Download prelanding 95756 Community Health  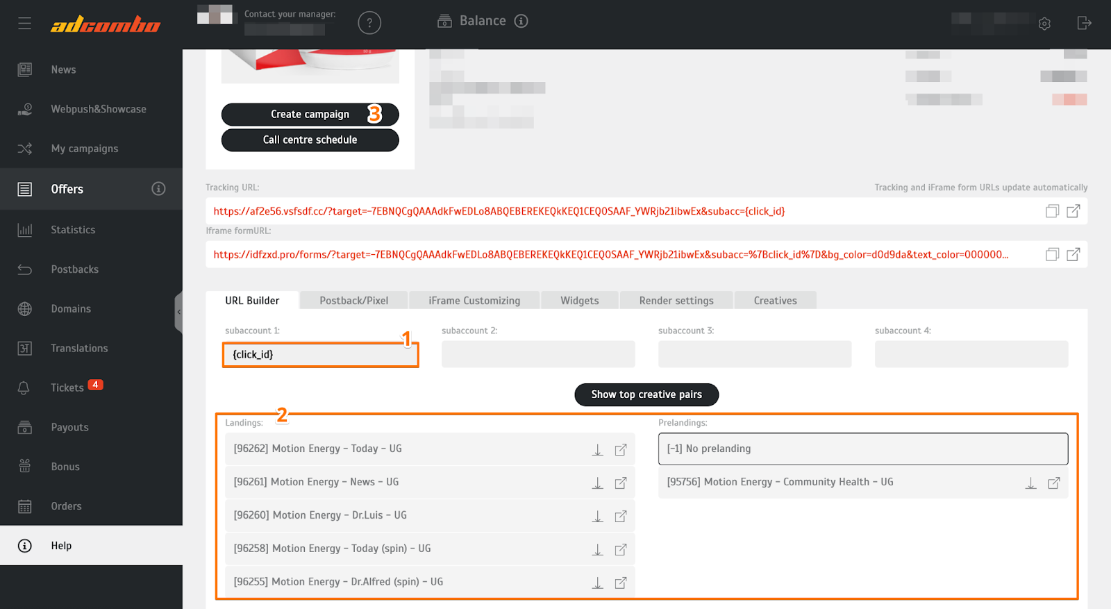click(x=1030, y=483)
